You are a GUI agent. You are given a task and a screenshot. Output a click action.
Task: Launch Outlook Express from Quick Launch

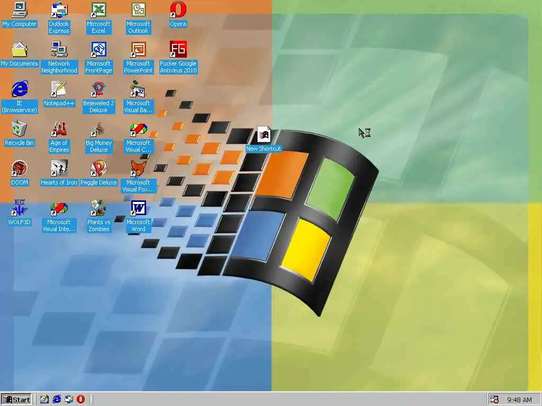coord(69,400)
